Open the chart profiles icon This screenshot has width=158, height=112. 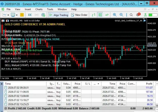13,15
